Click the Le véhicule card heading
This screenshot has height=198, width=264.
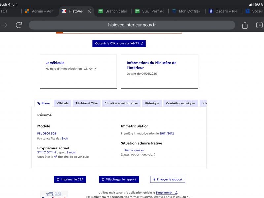click(x=55, y=63)
